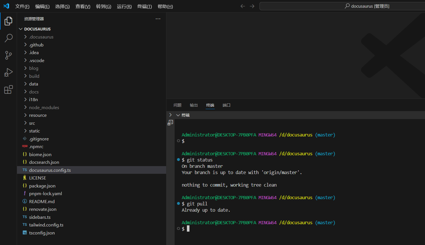Expand the src folder
This screenshot has height=245, width=425.
pos(25,123)
